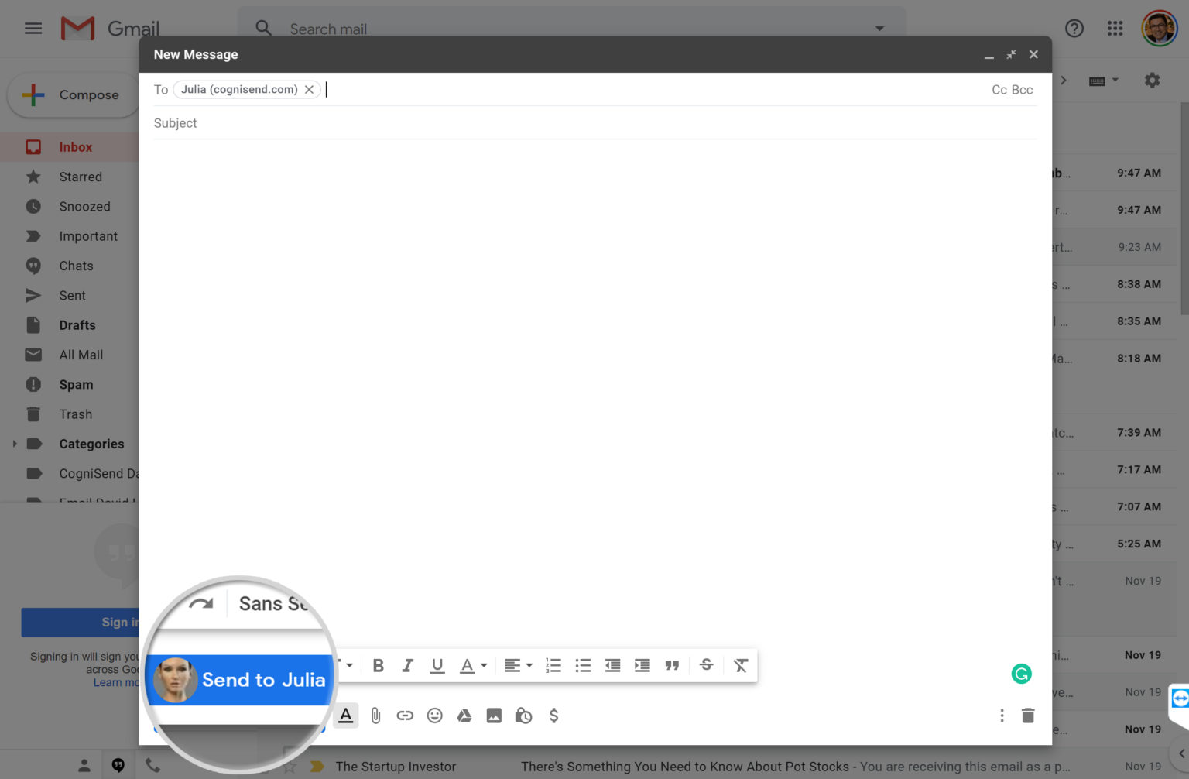Image resolution: width=1189 pixels, height=779 pixels.
Task: Open Hangouts conversations icon
Action: click(118, 765)
